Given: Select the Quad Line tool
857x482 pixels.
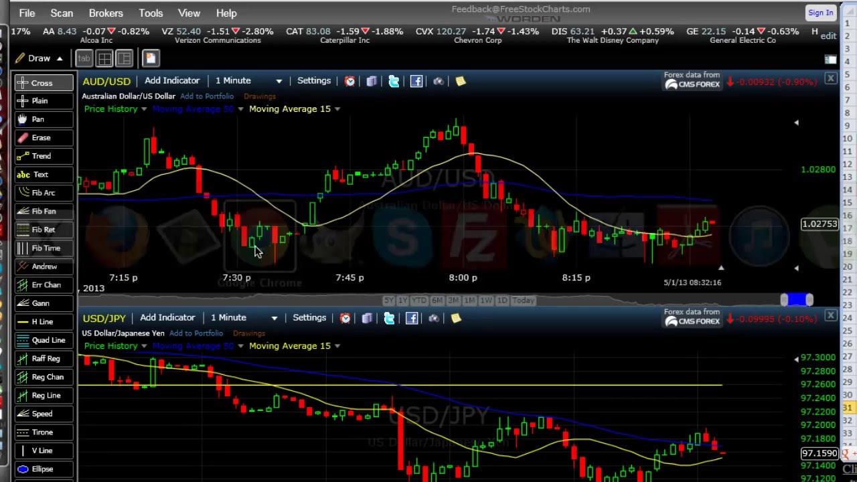Looking at the screenshot, I should tap(44, 340).
